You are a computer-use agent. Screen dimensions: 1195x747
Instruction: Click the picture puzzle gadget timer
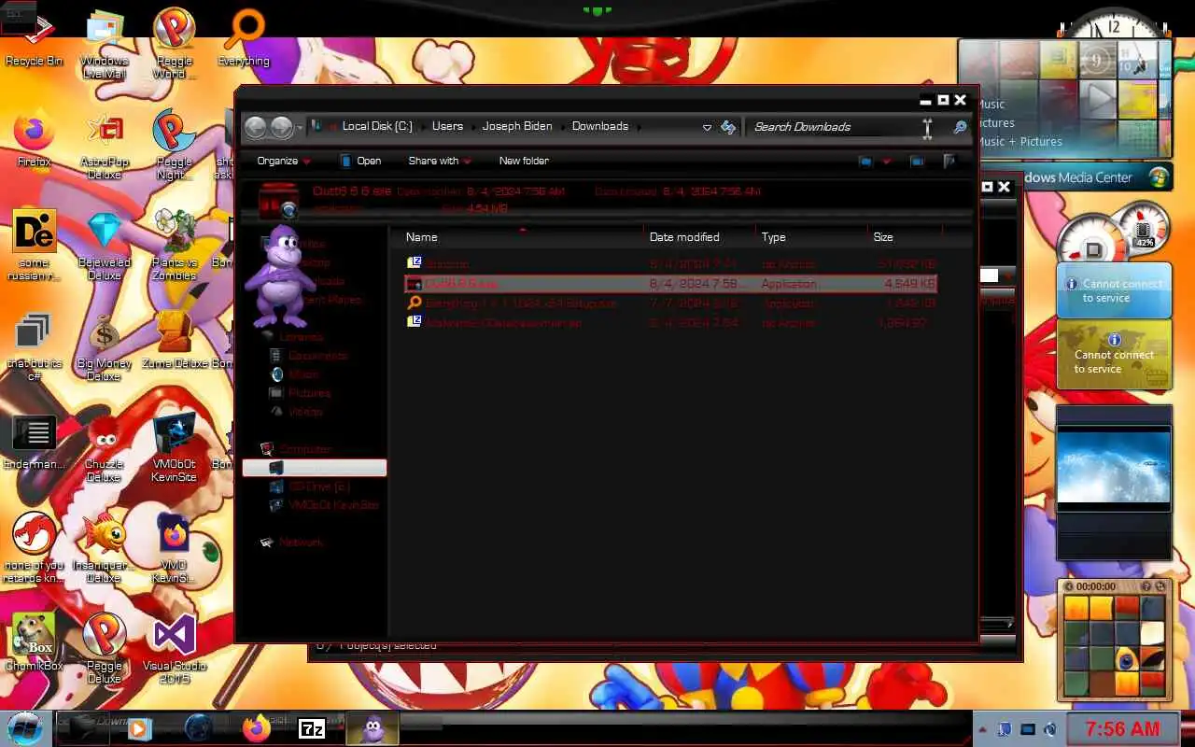(1096, 586)
